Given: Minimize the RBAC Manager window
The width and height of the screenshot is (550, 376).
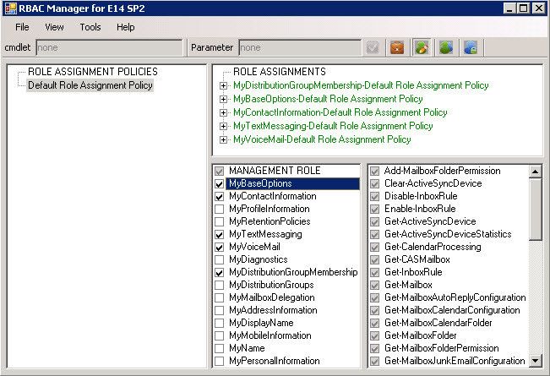Looking at the screenshot, I should coord(509,8).
